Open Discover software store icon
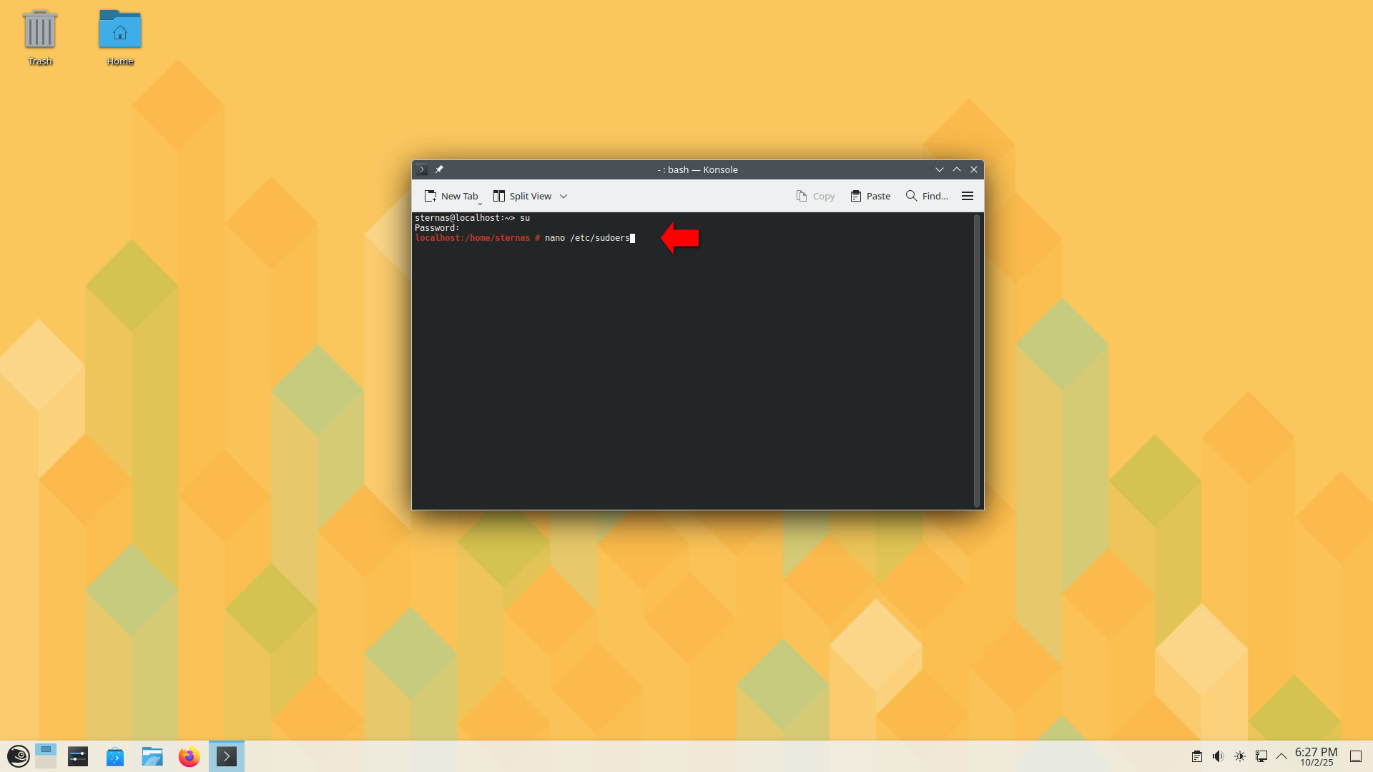 point(115,756)
